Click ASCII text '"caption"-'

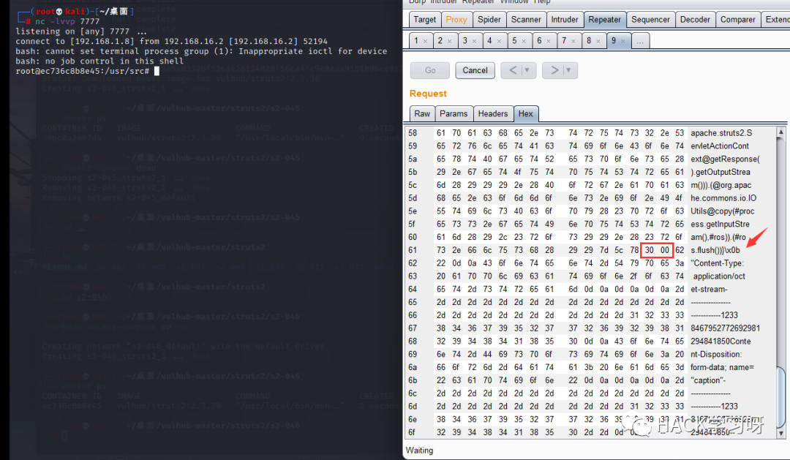coord(708,380)
